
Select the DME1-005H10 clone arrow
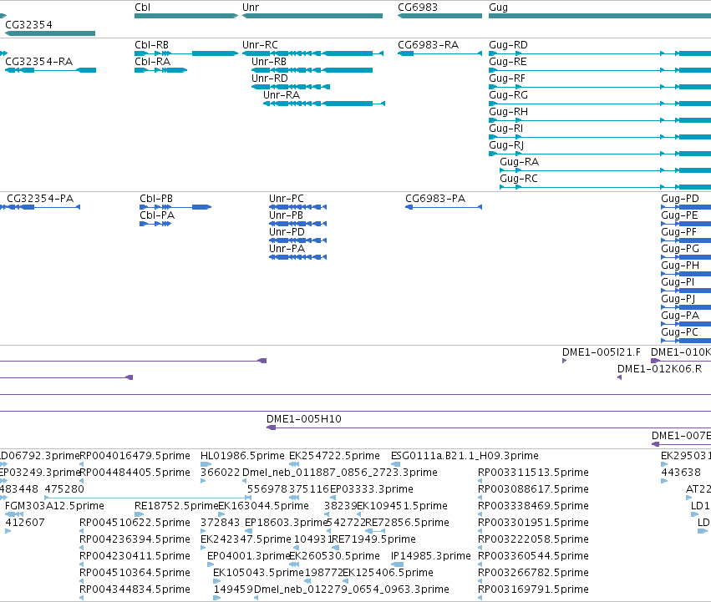coord(489,428)
